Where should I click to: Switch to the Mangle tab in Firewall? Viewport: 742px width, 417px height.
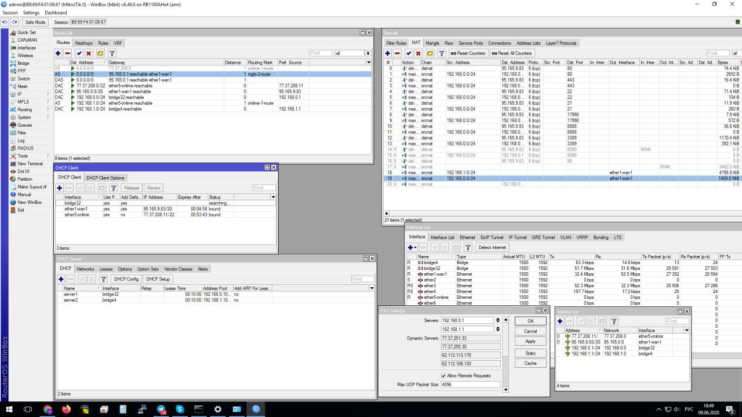click(432, 43)
